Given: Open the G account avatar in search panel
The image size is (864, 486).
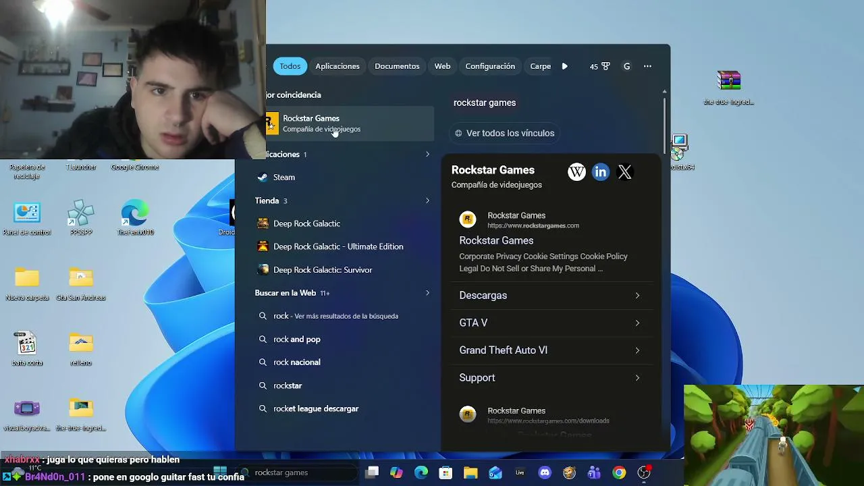Looking at the screenshot, I should click(627, 66).
